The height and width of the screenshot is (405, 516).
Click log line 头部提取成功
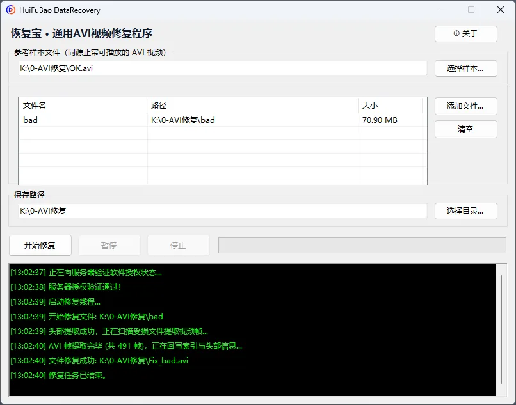click(x=109, y=331)
